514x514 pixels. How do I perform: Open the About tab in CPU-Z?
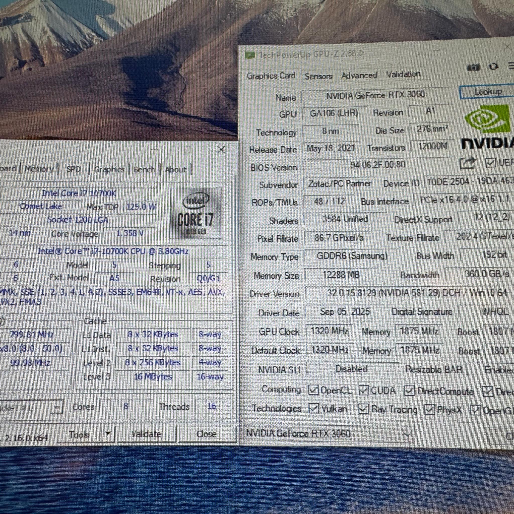pos(176,169)
